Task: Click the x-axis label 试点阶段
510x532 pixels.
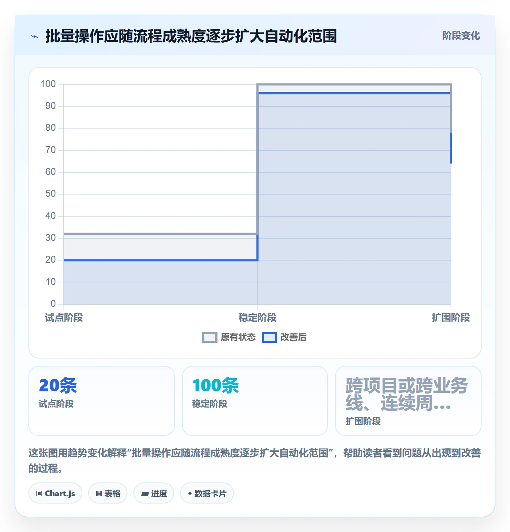Action: (64, 318)
